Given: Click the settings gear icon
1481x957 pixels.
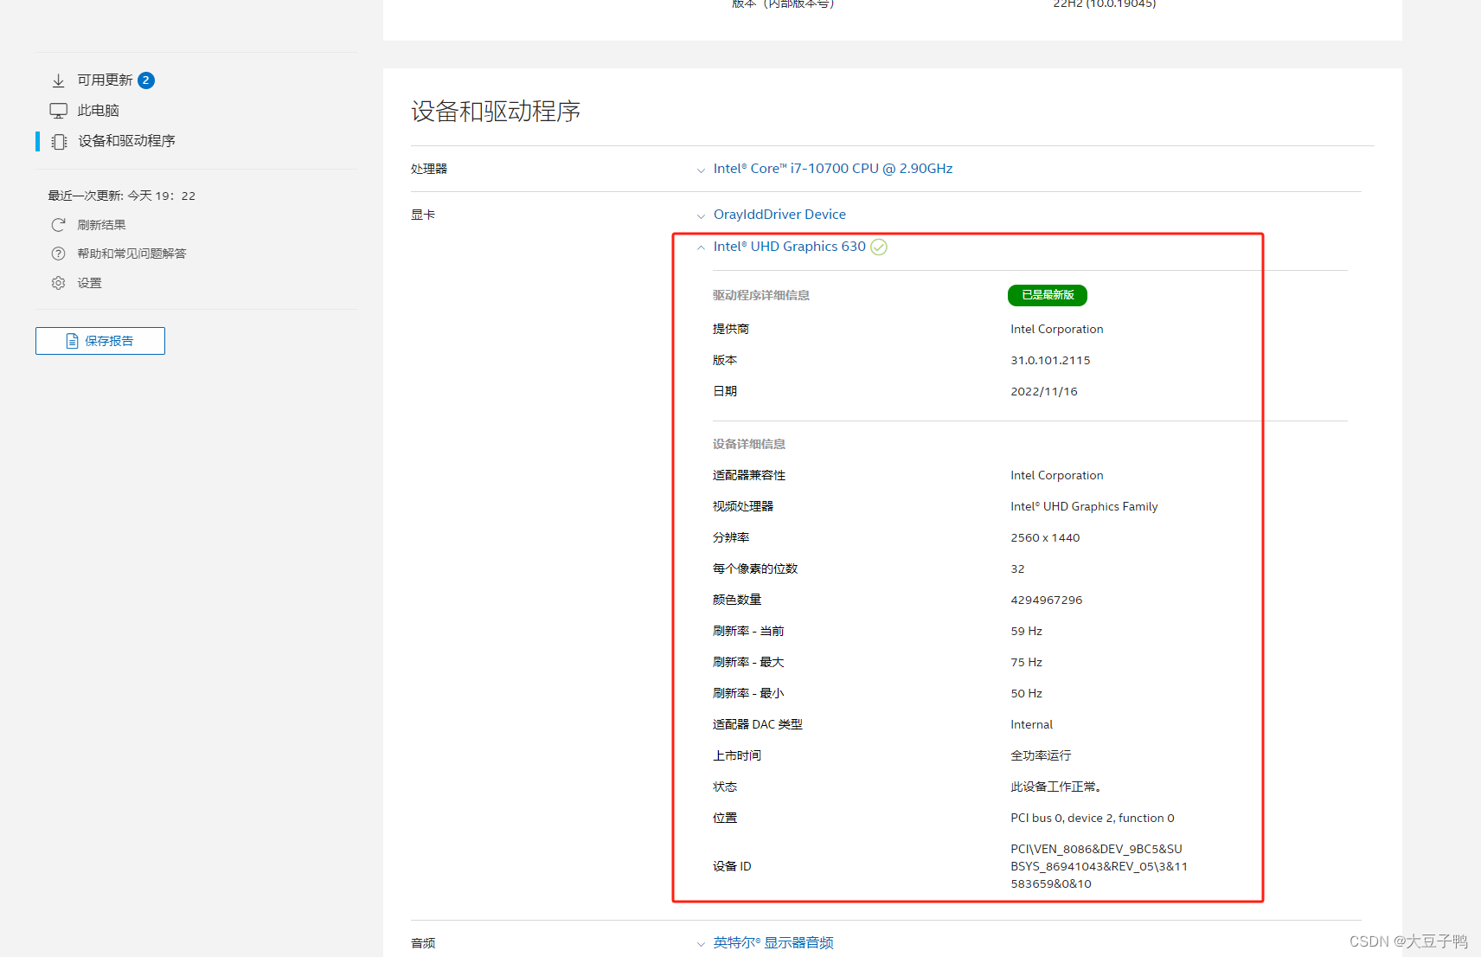Looking at the screenshot, I should pos(58,283).
